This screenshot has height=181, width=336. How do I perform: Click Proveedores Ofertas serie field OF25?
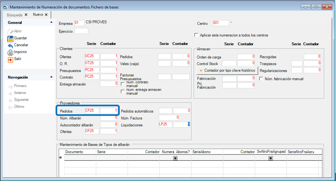click(92, 131)
